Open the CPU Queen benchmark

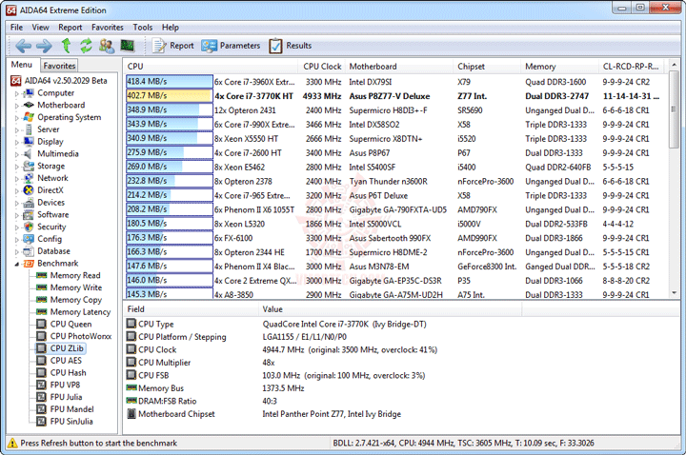65,325
